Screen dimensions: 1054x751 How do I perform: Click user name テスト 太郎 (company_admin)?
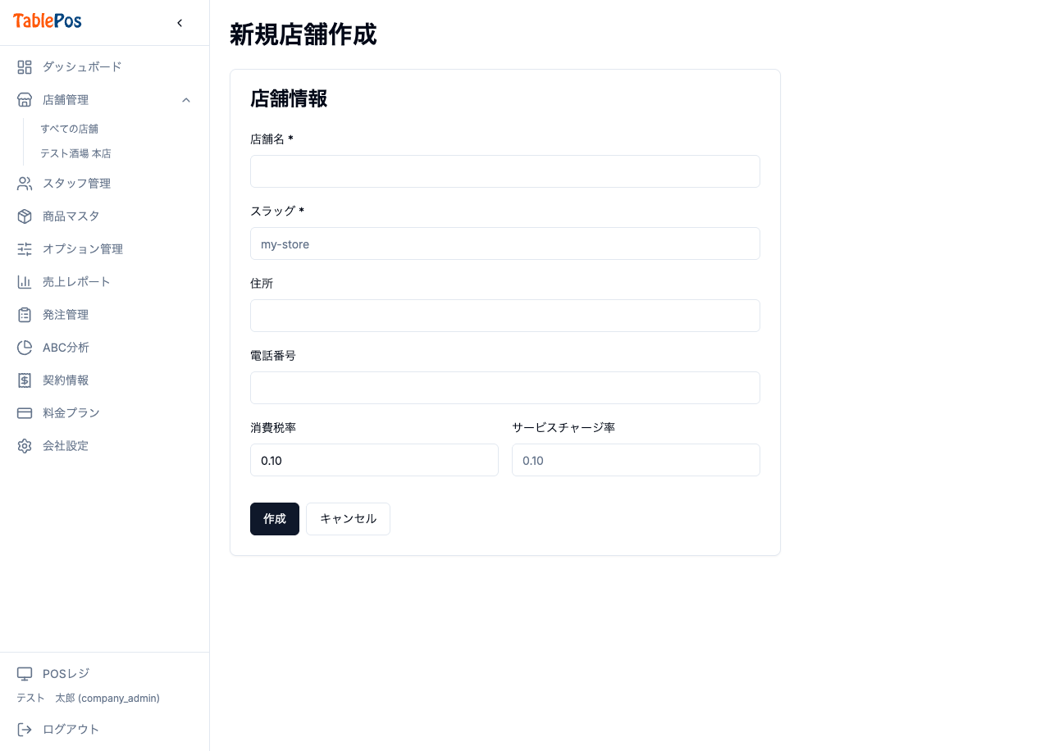coord(88,699)
